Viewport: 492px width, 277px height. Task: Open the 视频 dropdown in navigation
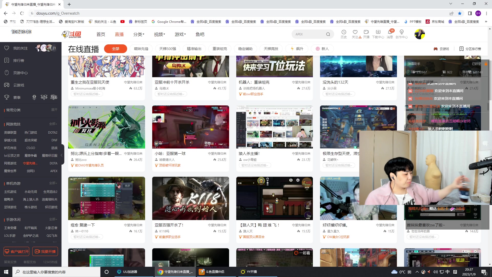tap(159, 34)
